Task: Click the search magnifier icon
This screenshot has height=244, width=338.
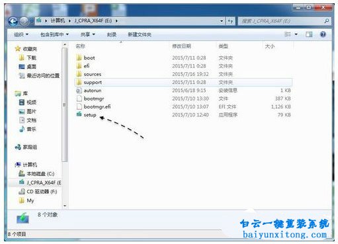Action: coord(327,21)
